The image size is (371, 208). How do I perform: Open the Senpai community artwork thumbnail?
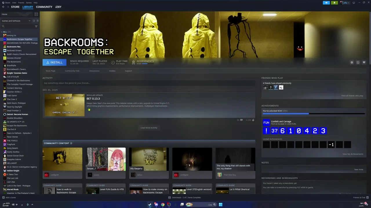pos(106,159)
